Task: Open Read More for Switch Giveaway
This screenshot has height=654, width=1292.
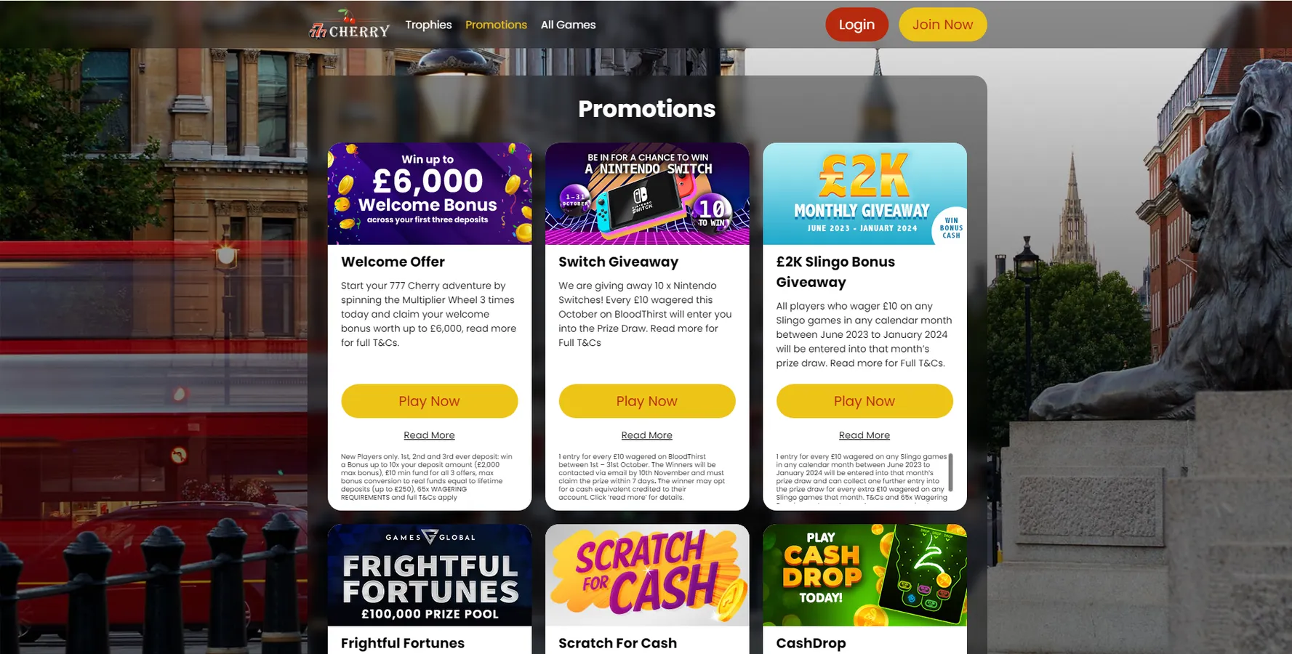Action: click(x=647, y=435)
